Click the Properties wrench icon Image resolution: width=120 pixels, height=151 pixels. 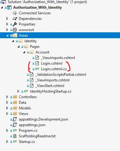15,24
